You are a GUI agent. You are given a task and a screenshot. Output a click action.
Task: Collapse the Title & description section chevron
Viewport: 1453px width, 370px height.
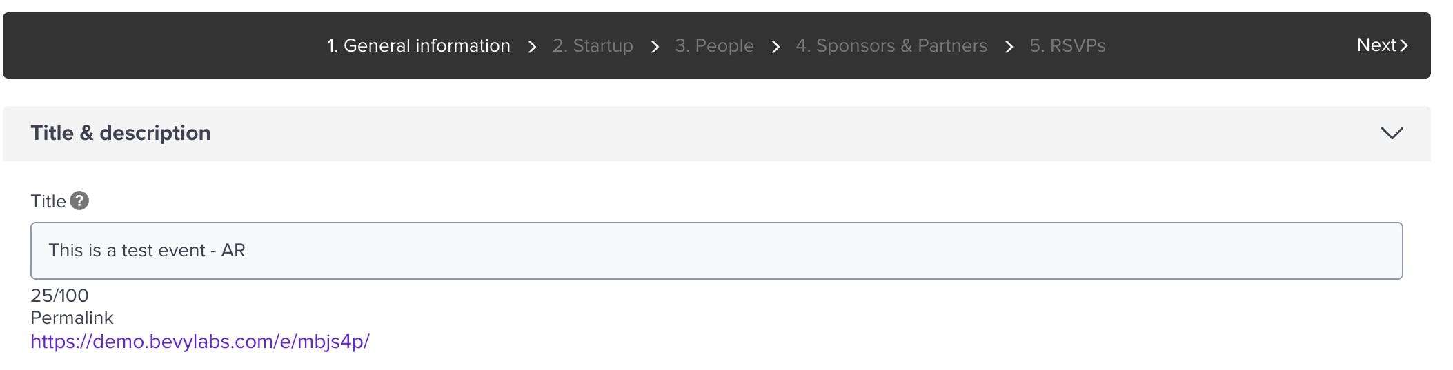[1392, 133]
